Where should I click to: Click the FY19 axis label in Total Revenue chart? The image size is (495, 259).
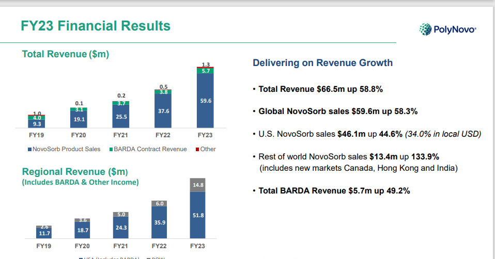coord(36,135)
